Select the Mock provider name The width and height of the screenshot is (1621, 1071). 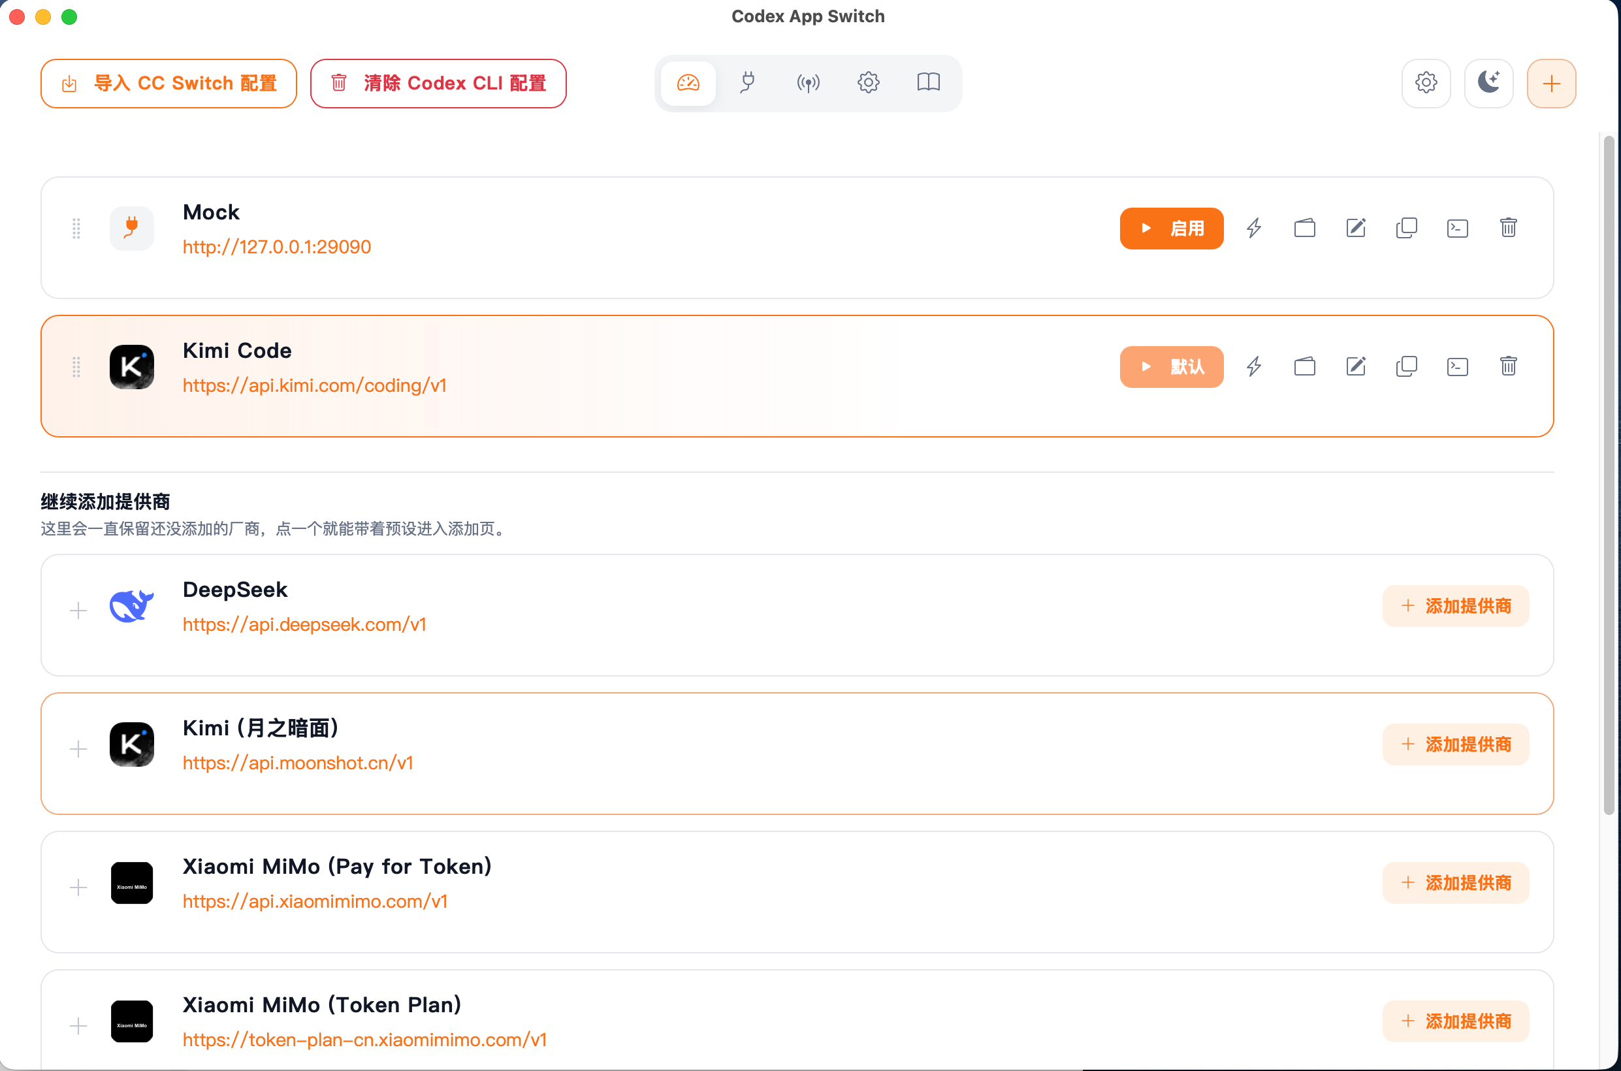(x=211, y=212)
